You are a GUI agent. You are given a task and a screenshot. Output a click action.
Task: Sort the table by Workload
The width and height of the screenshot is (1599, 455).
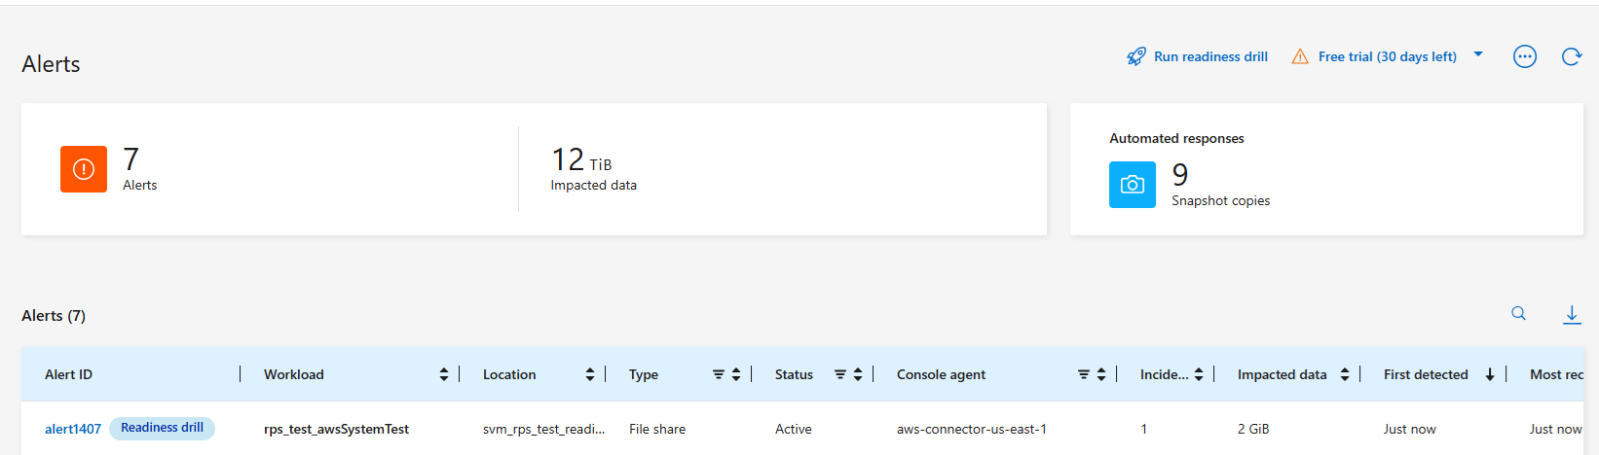[x=444, y=374]
